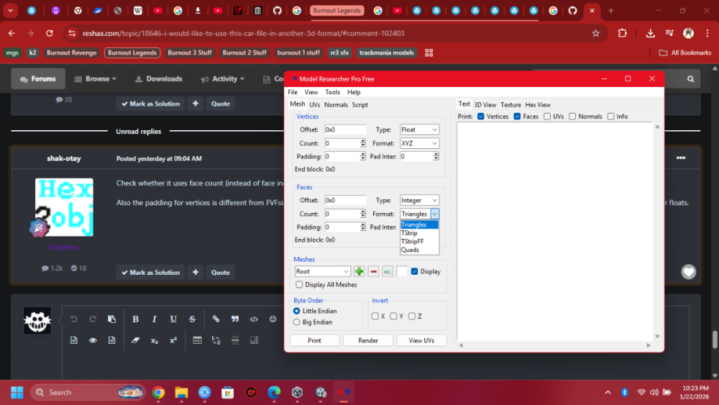Insert code snippet in reply editor
The image size is (719, 405).
coord(254,319)
